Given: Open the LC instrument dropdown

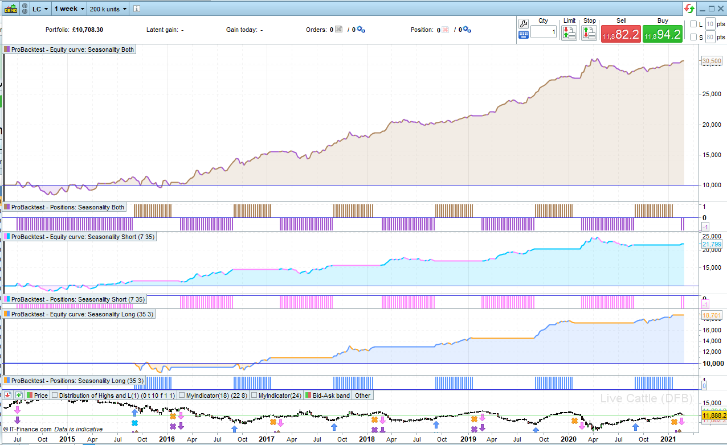Looking at the screenshot, I should click(x=40, y=9).
